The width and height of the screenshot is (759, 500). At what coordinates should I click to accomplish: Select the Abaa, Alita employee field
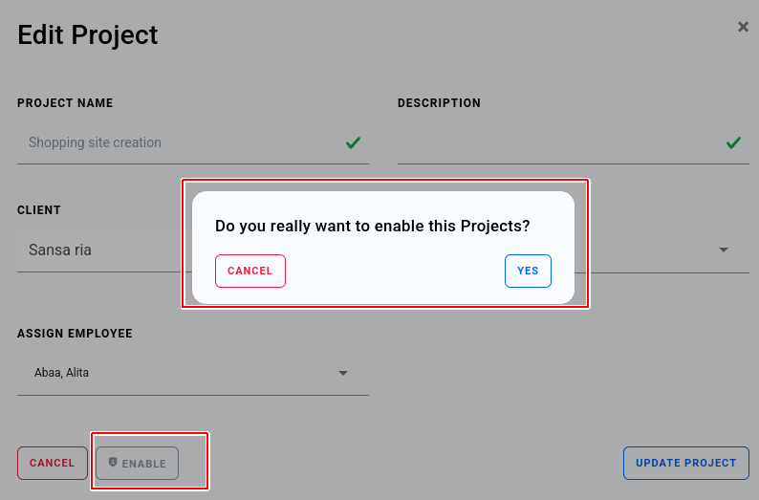tap(193, 373)
